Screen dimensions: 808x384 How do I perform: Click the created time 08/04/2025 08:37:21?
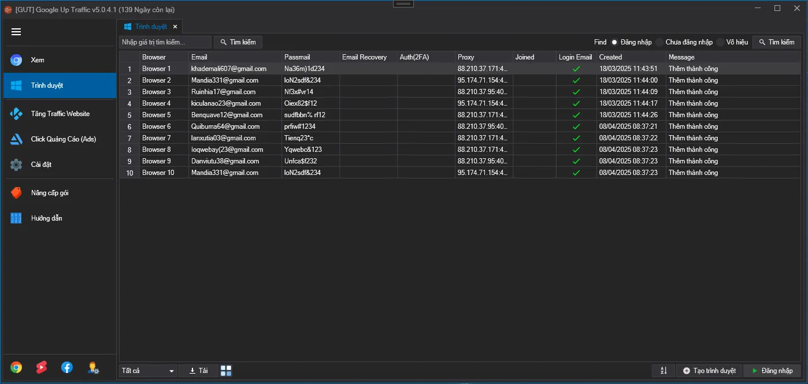631,126
